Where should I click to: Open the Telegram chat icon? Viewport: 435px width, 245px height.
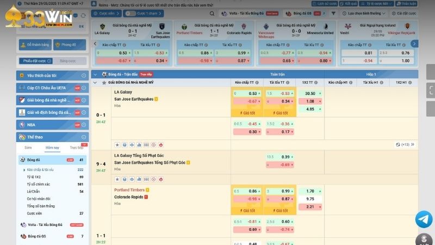point(424,219)
